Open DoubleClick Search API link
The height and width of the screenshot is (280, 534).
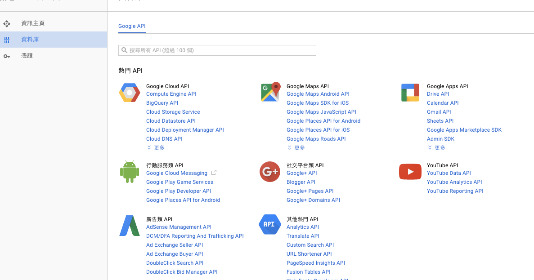click(x=175, y=263)
